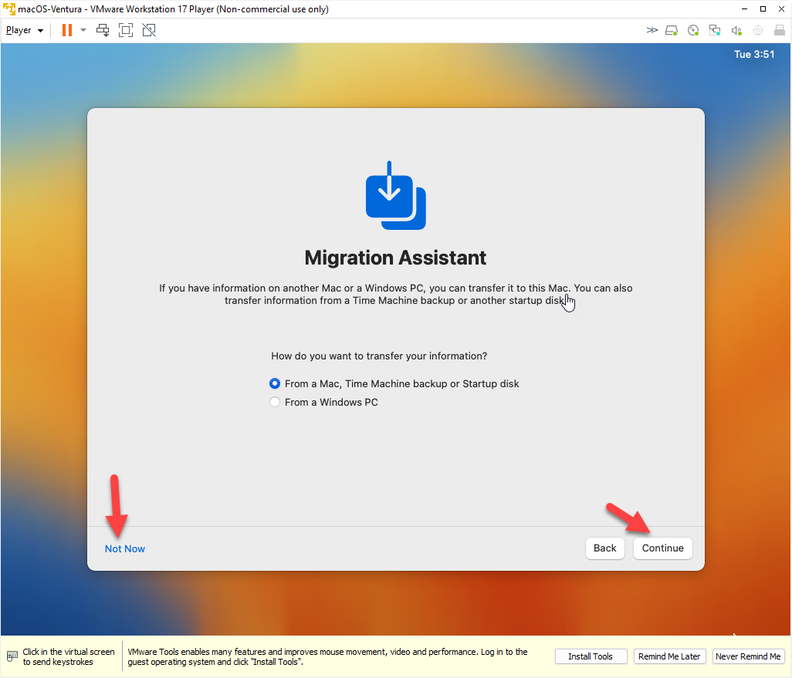Click the sound card device icon
This screenshot has height=678, width=792.
point(736,30)
